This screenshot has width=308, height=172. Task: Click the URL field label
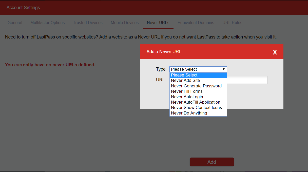click(x=160, y=80)
